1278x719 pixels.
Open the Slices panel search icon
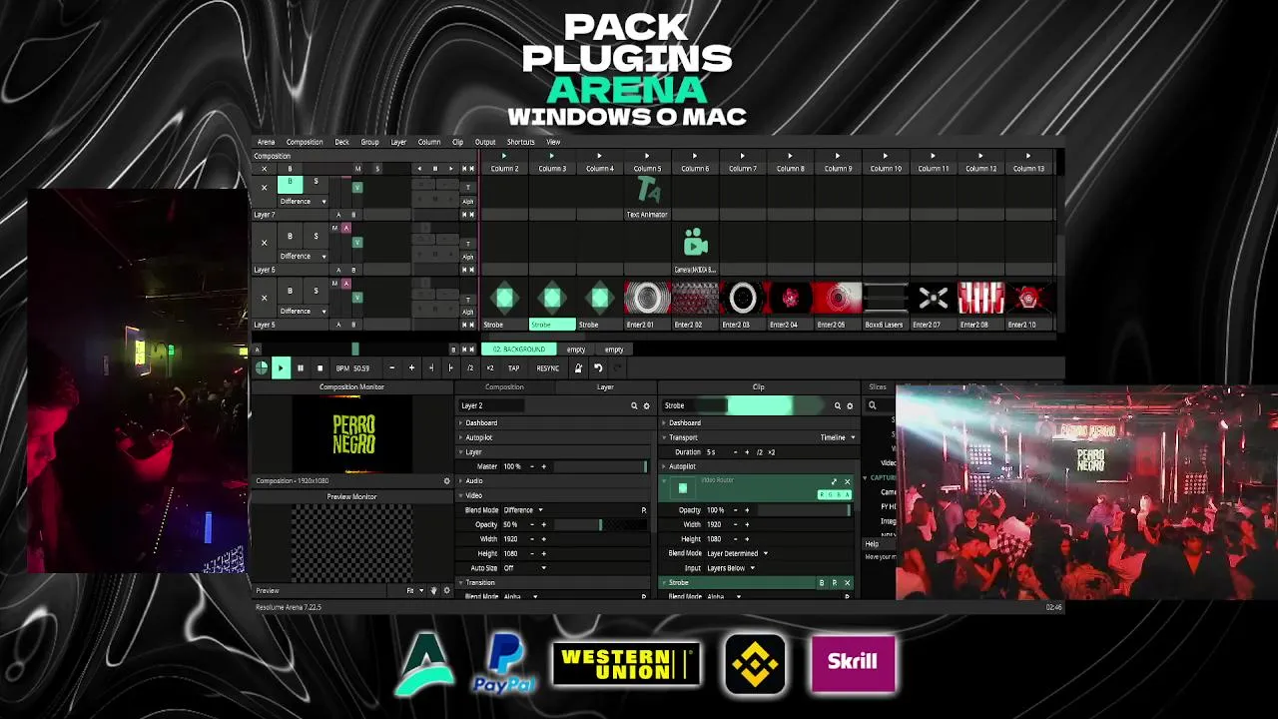tap(872, 406)
